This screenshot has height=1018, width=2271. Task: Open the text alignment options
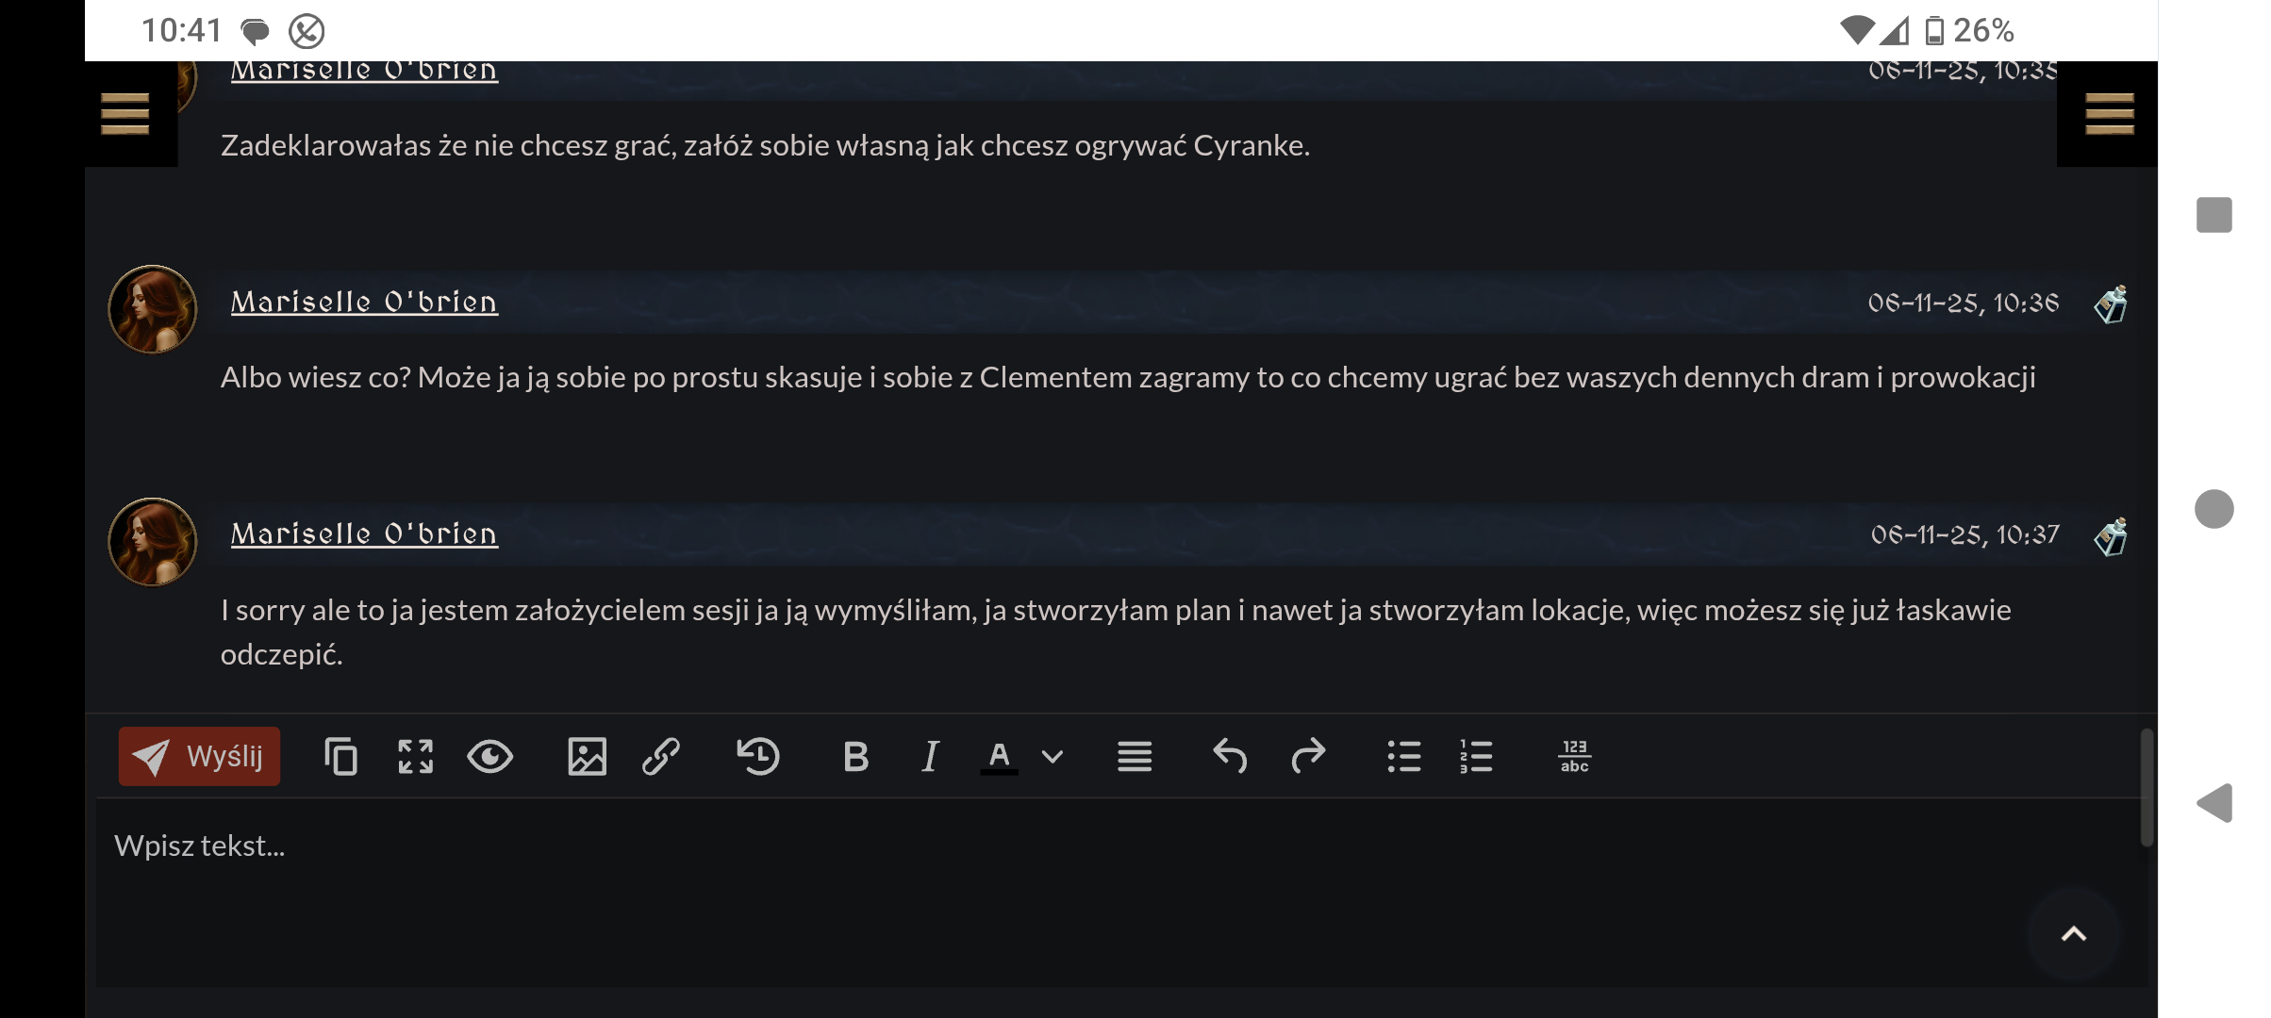coord(1135,756)
